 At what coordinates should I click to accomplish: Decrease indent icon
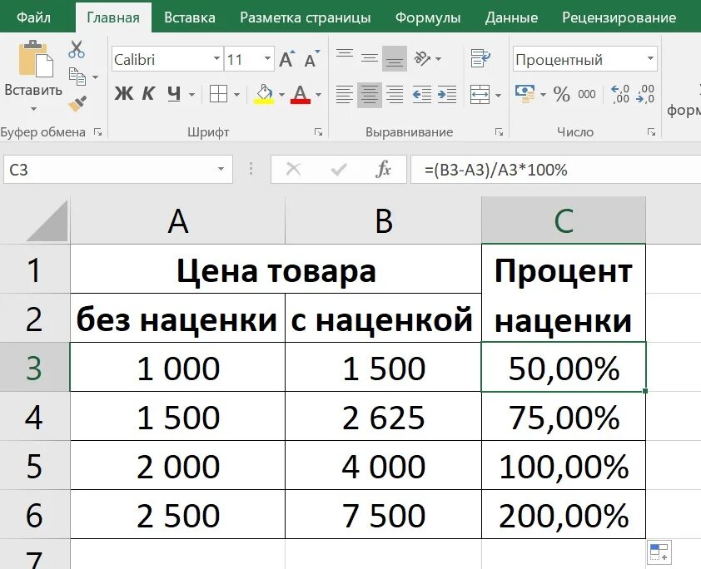tap(421, 95)
